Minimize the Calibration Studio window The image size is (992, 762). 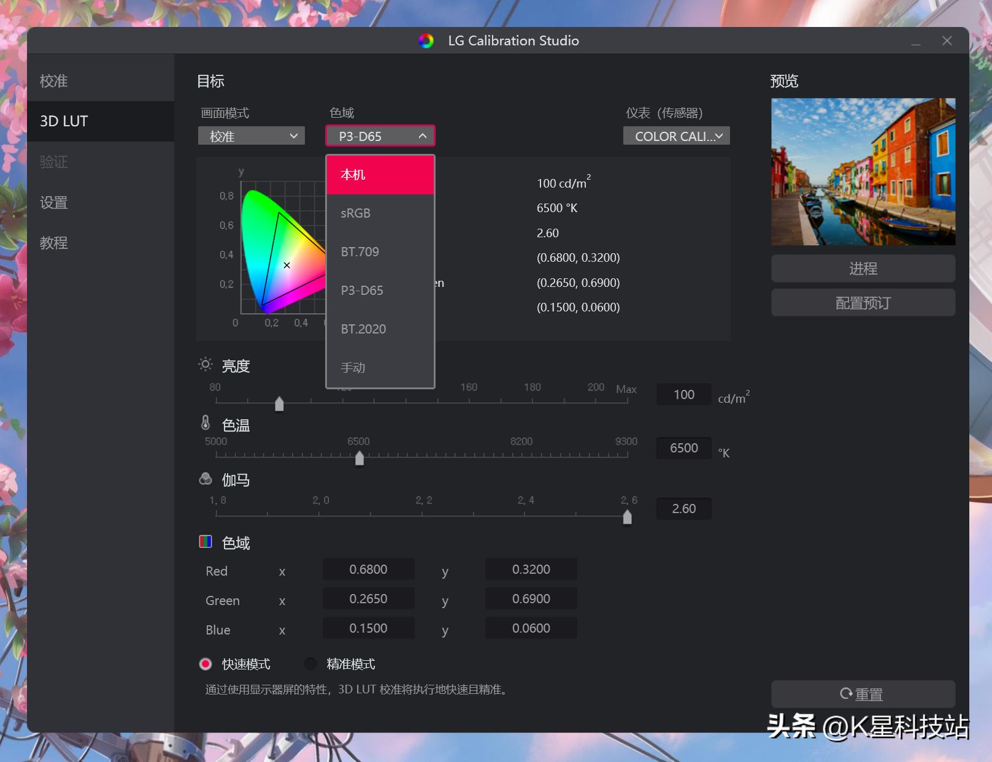point(915,41)
